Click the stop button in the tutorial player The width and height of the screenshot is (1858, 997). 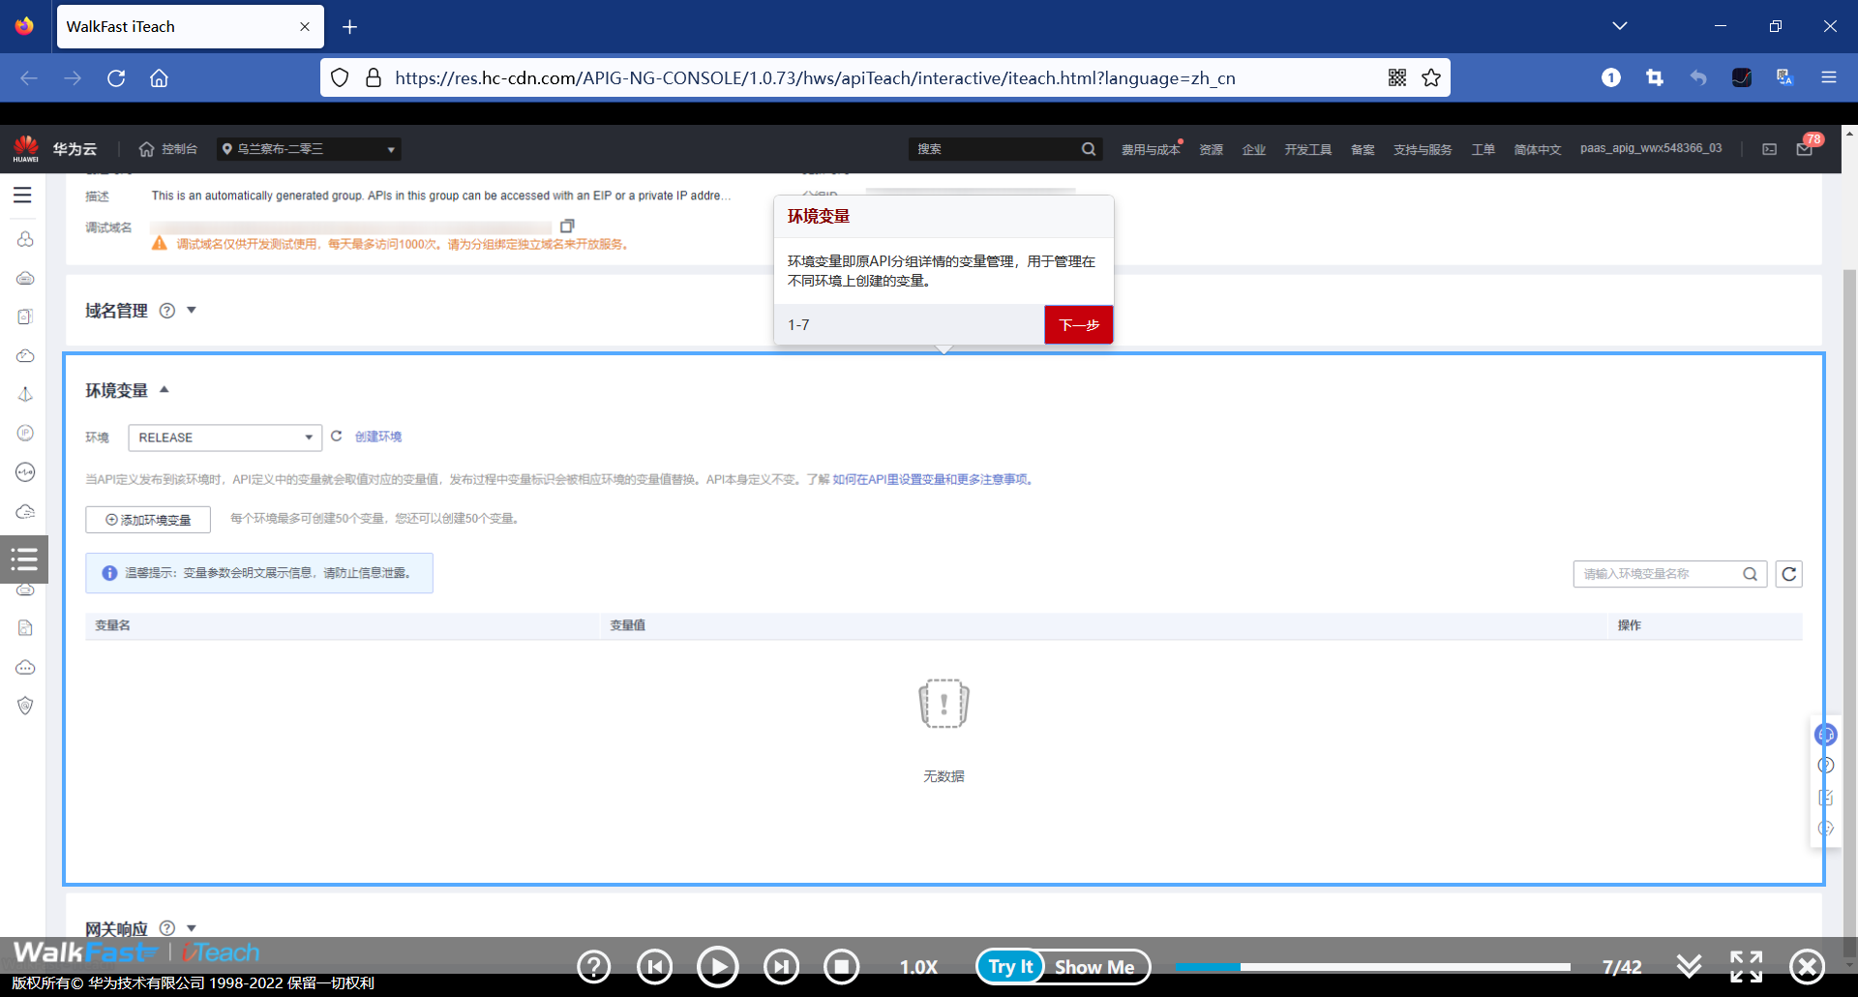tap(842, 966)
